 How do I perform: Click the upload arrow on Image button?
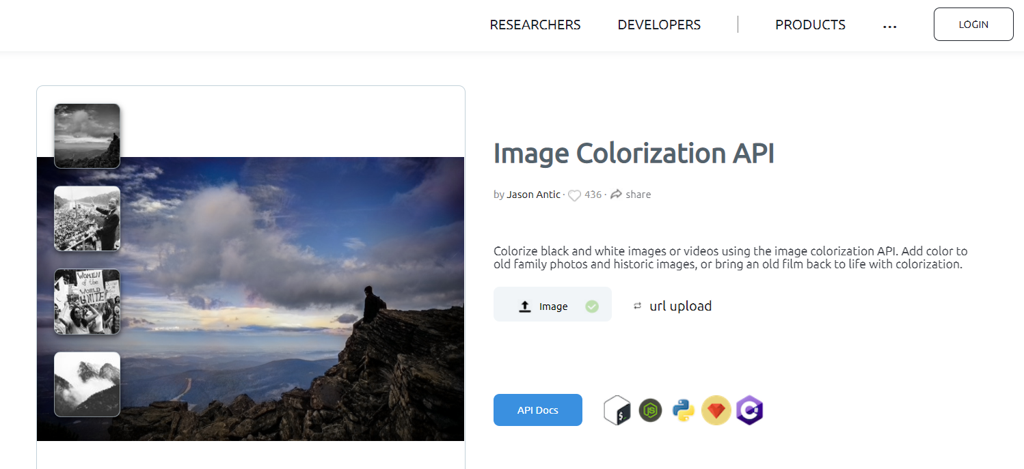524,305
